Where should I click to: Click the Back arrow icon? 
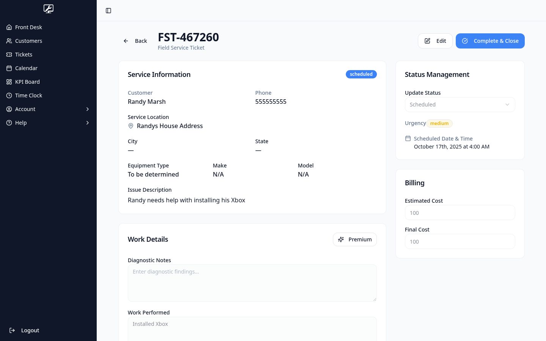(x=126, y=41)
